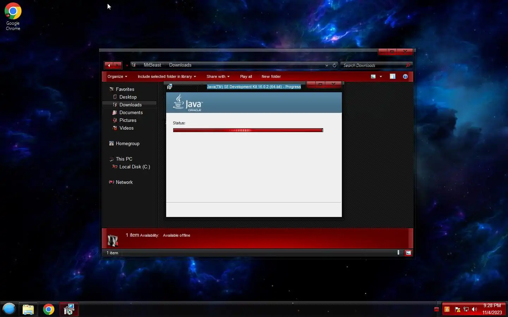Screen dimensions: 508x317
Task: Open Downloads in navigation pane
Action: [x=130, y=105]
